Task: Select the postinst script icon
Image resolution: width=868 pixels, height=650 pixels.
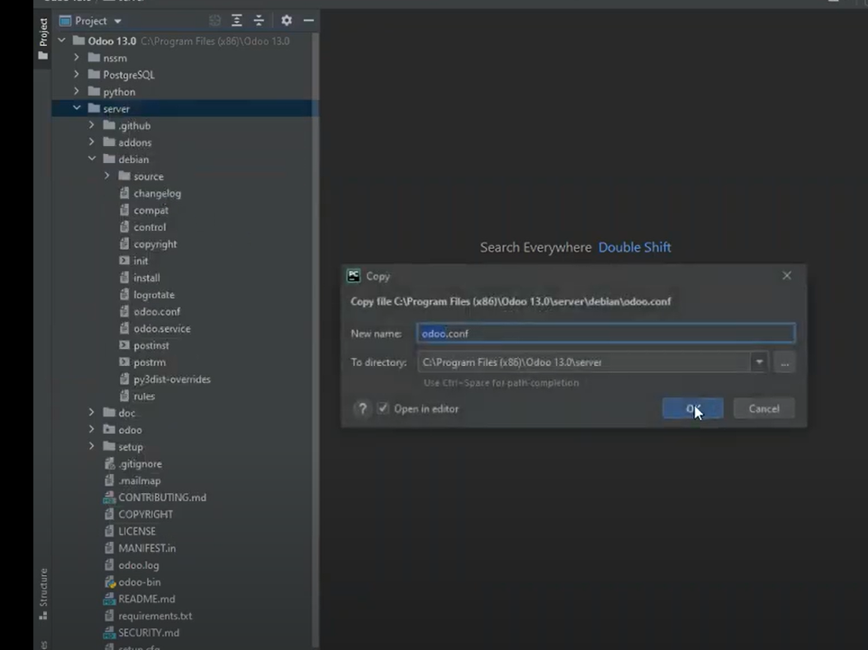Action: click(124, 345)
